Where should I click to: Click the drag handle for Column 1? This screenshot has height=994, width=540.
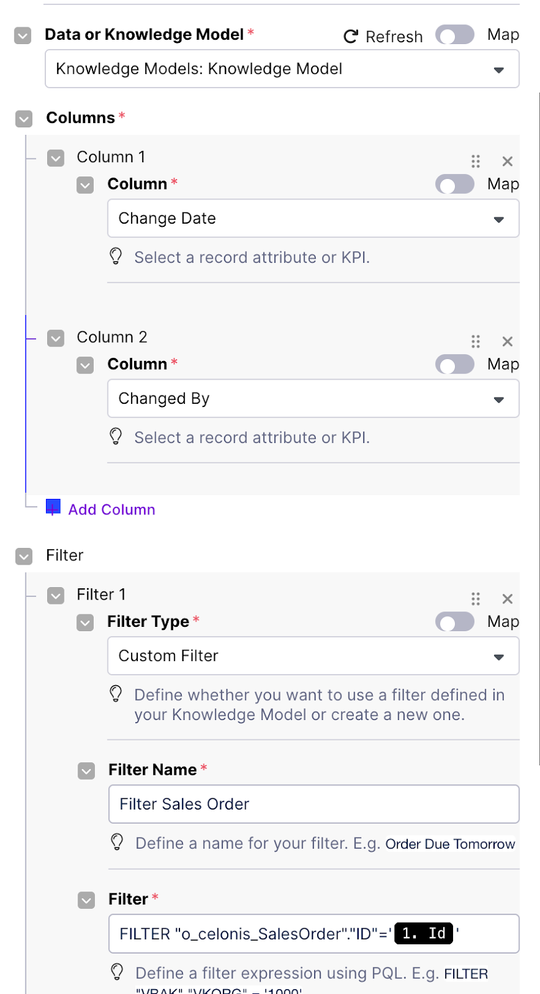pyautogui.click(x=475, y=162)
